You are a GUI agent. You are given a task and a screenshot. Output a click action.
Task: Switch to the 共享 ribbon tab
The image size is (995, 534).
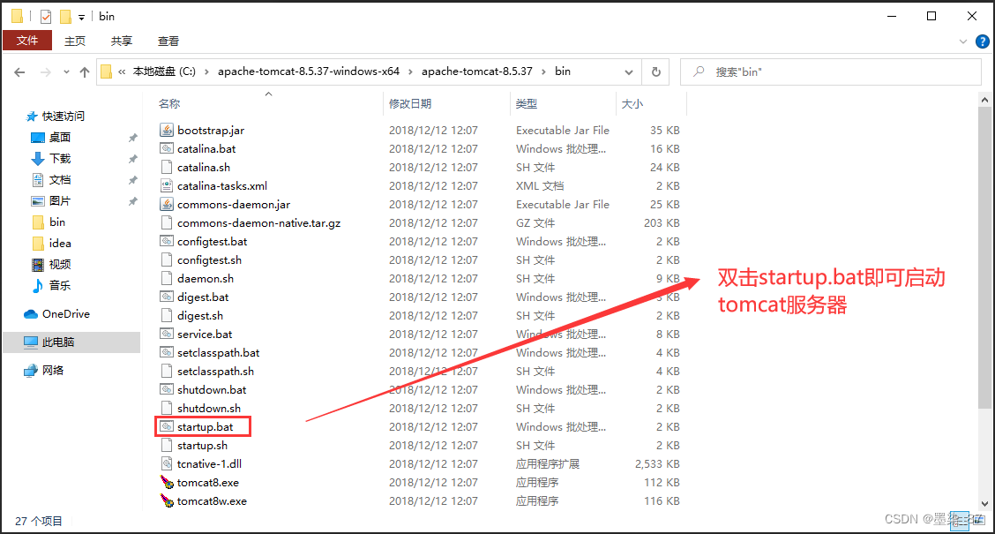121,41
